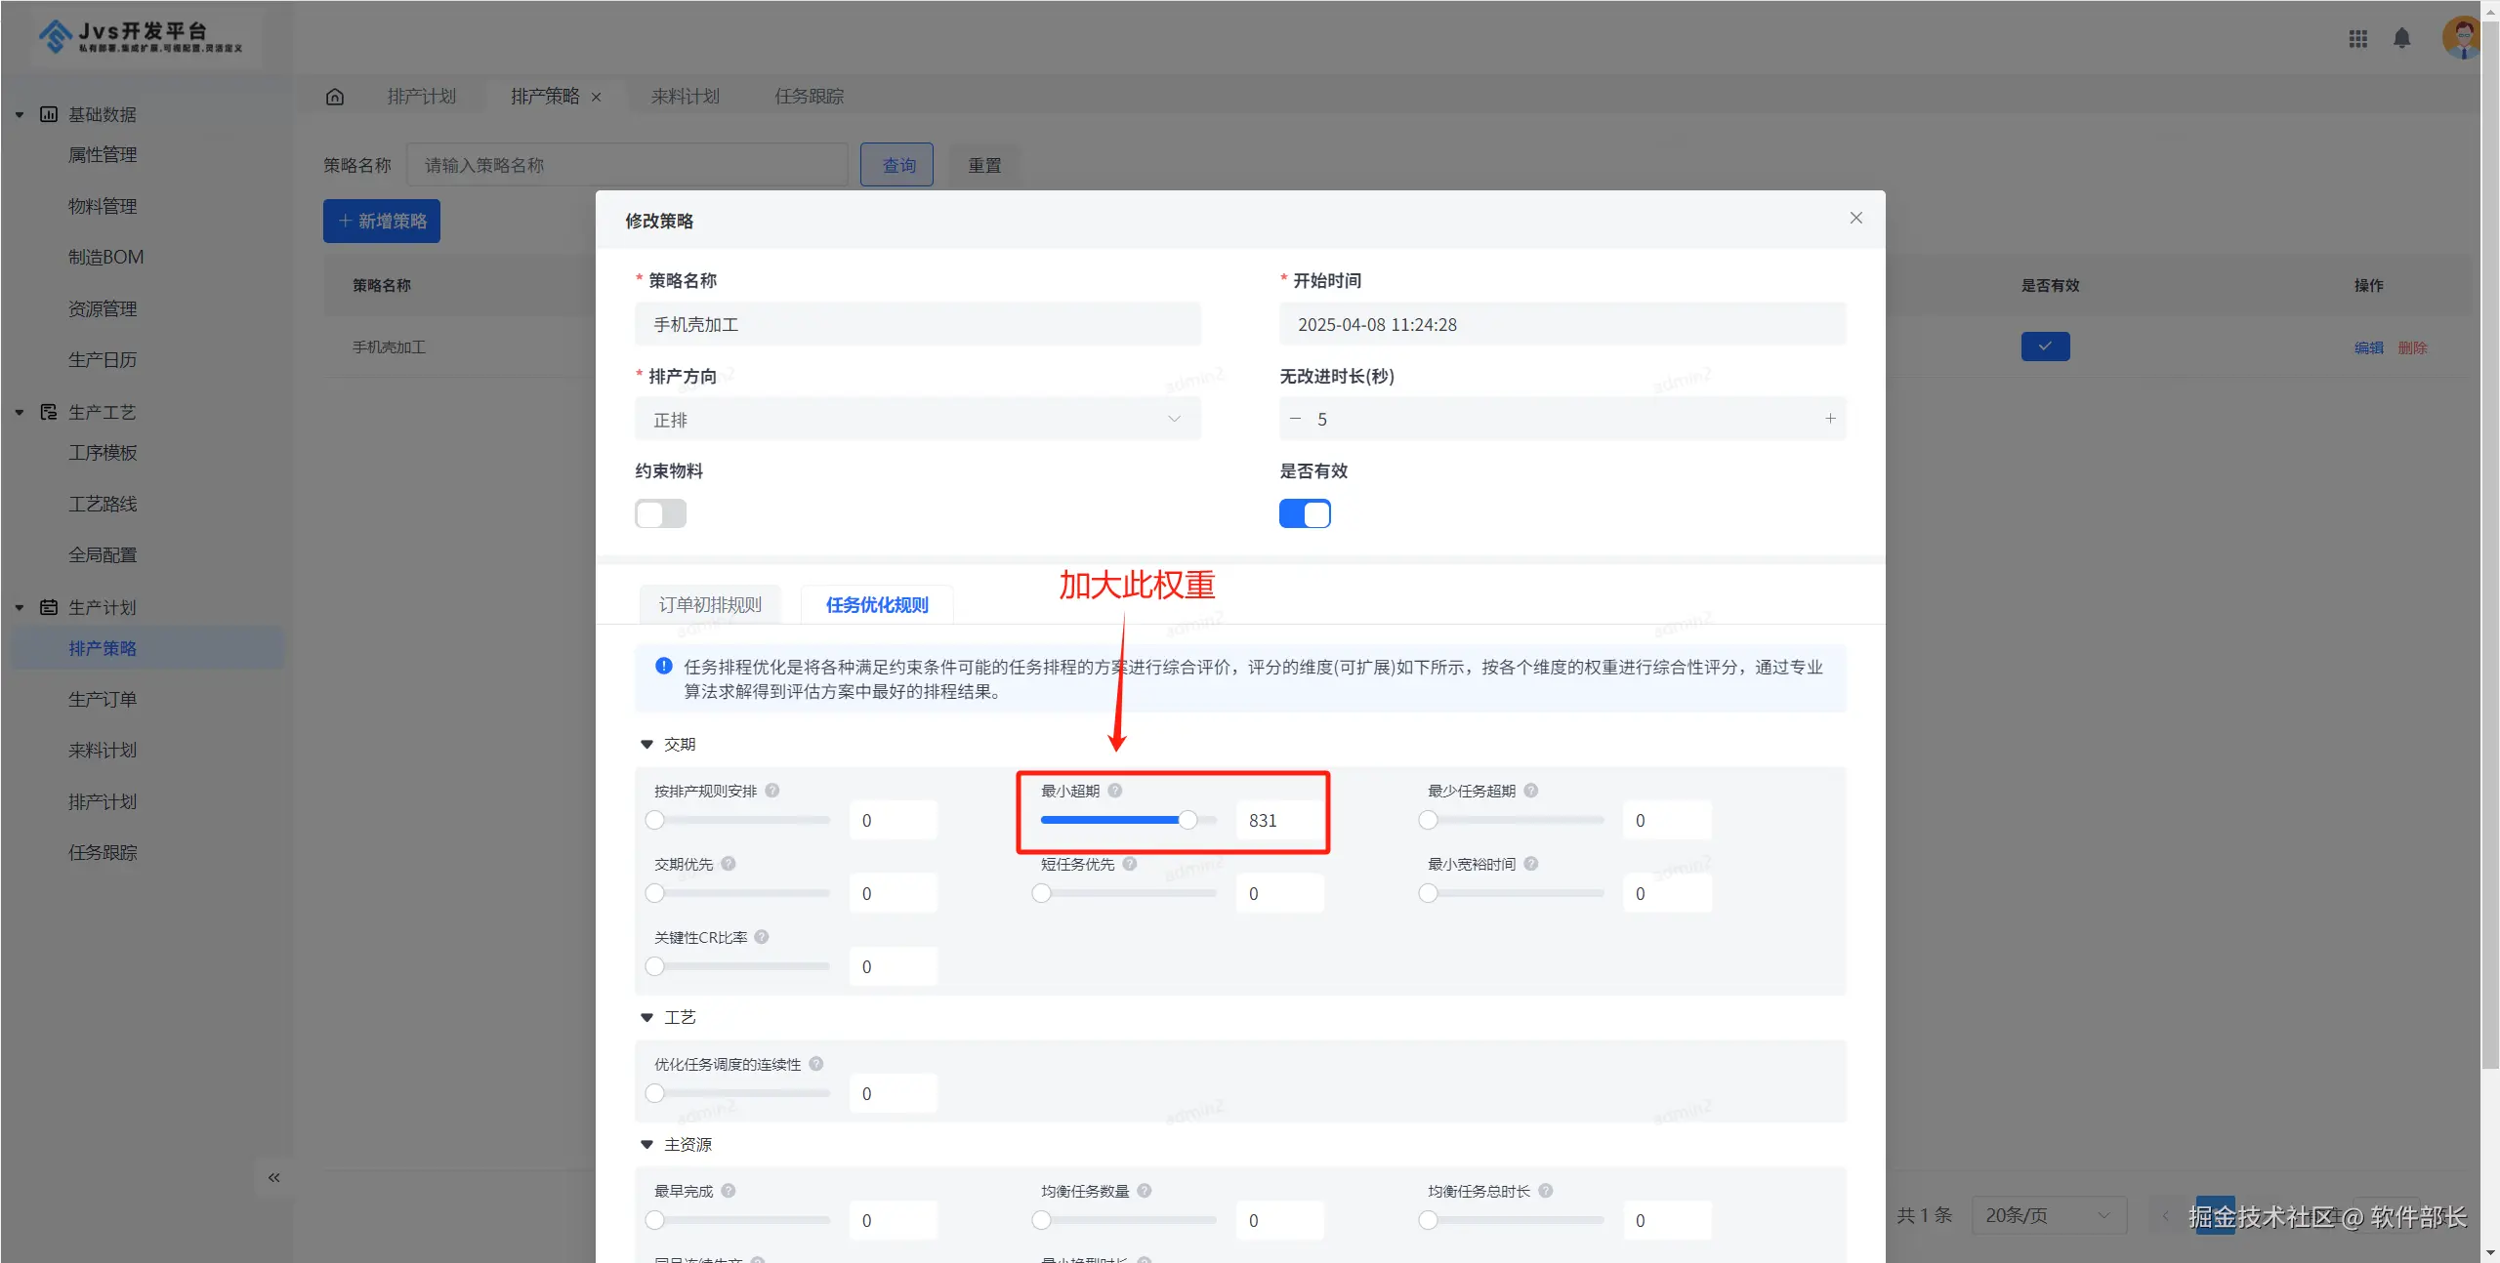Collapse the 主资源 section

(x=646, y=1145)
